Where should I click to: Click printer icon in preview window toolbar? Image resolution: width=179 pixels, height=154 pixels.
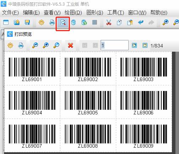tap(21, 45)
